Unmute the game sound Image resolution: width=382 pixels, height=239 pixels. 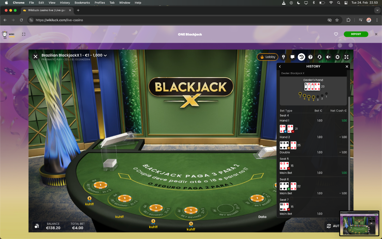point(329,57)
